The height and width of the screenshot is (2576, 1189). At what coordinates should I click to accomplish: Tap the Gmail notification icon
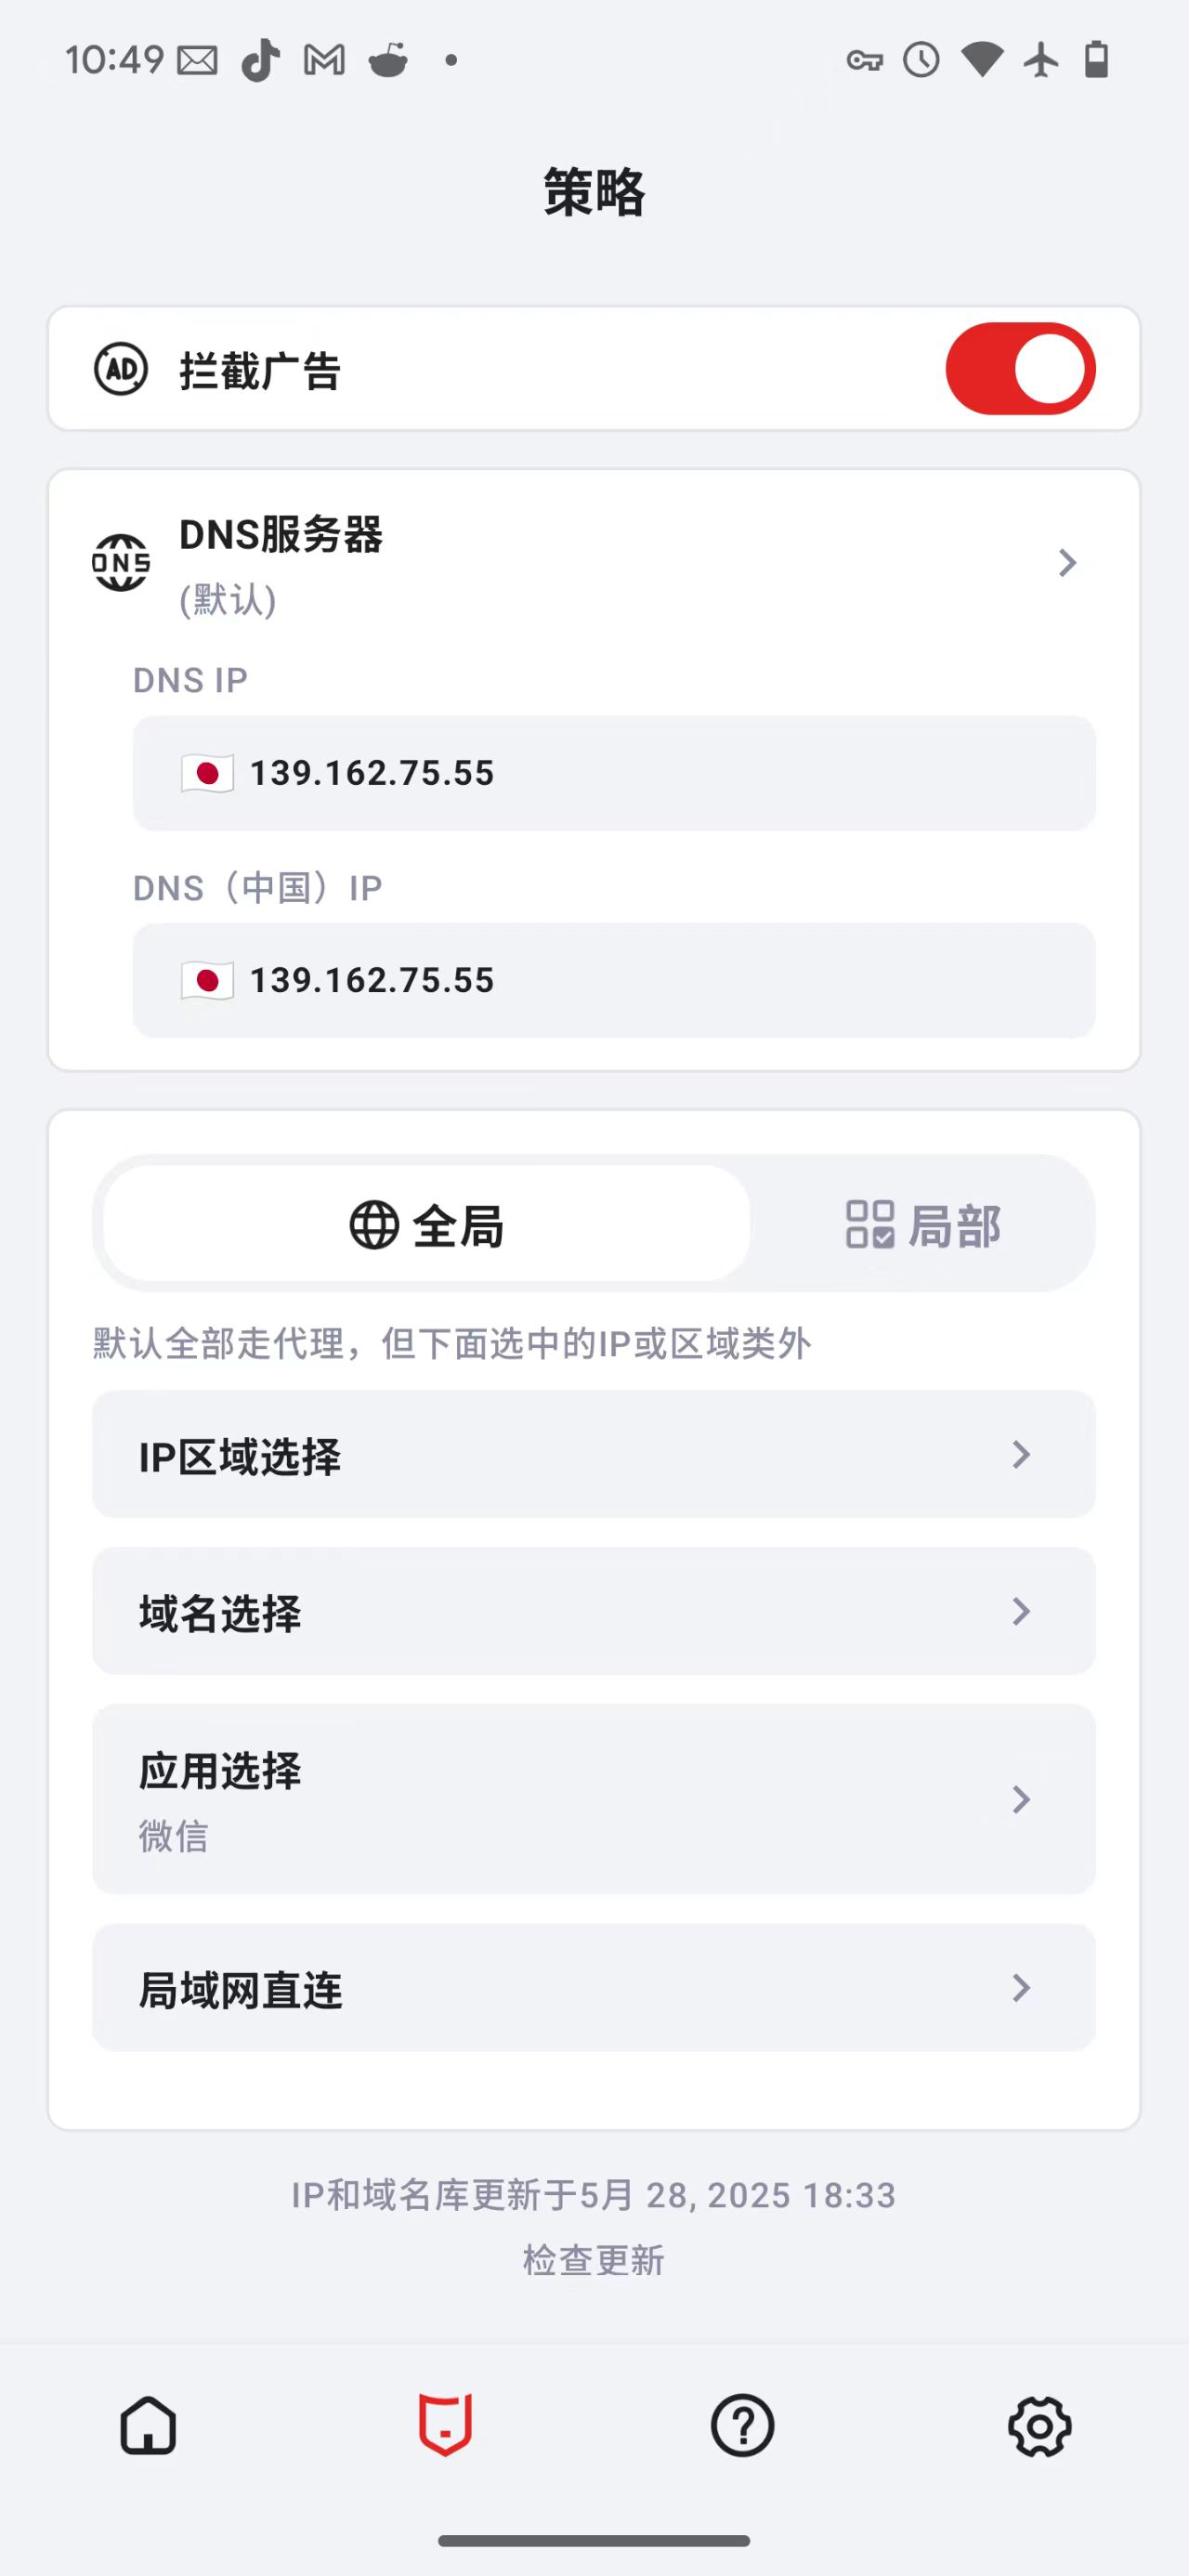324,60
